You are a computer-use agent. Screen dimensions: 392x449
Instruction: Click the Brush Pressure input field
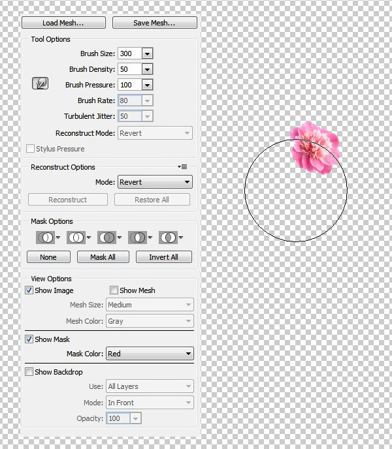(129, 85)
